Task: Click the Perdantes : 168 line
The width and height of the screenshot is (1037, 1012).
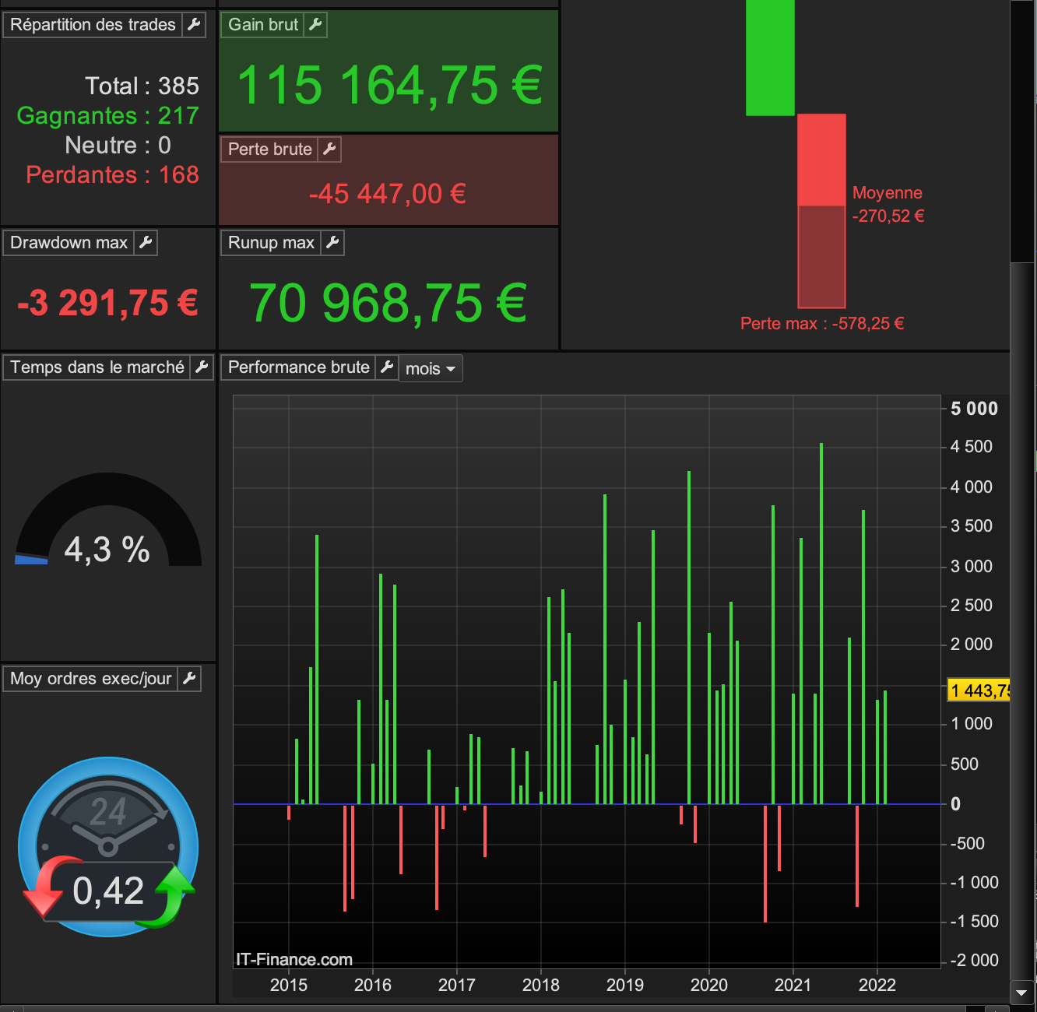Action: (112, 174)
